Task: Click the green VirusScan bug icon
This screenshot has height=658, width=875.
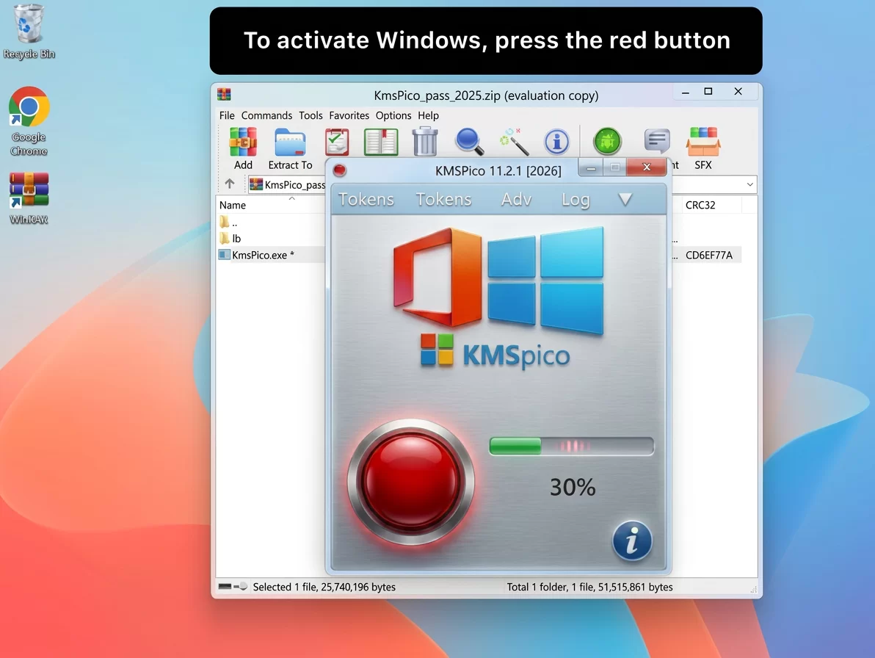Action: tap(607, 141)
